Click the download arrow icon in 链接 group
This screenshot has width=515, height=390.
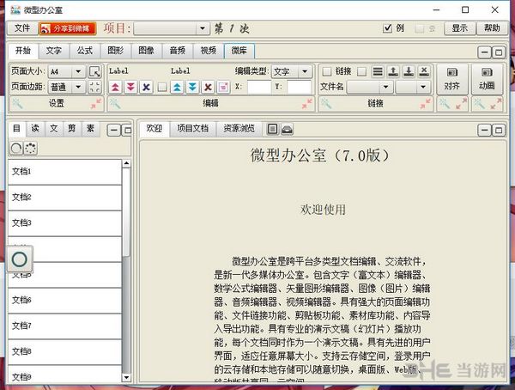click(x=409, y=71)
